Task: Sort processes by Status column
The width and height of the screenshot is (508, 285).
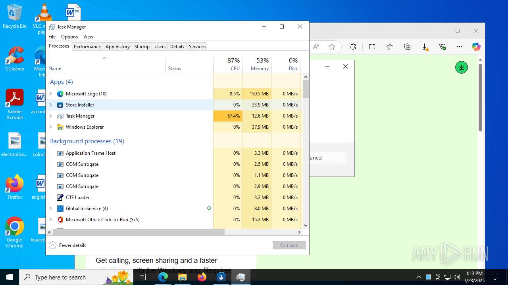Action: [x=189, y=65]
